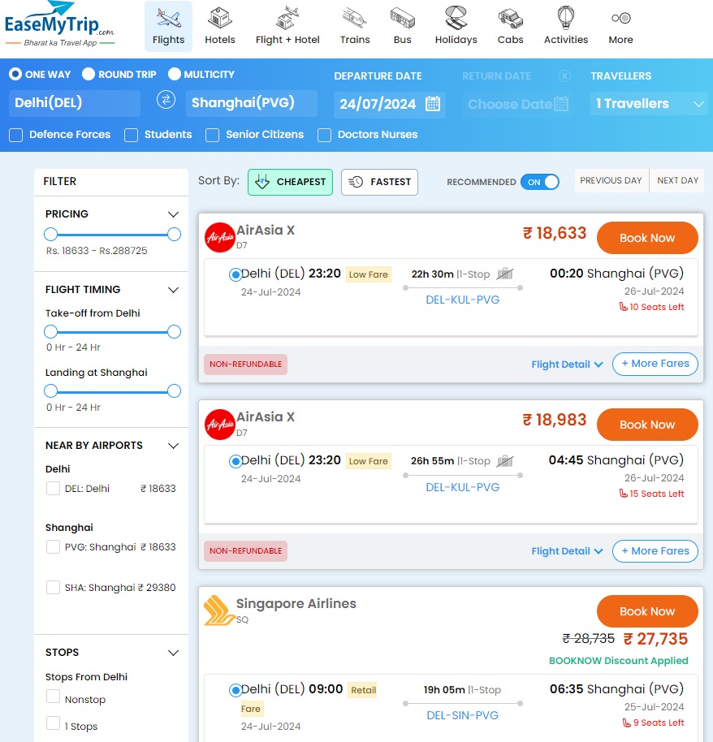Check the 1 Stops filter
The height and width of the screenshot is (742, 713).
(x=53, y=723)
